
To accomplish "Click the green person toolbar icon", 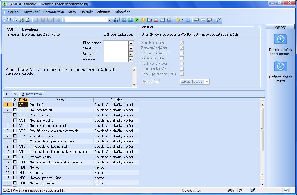I will click(137, 20).
